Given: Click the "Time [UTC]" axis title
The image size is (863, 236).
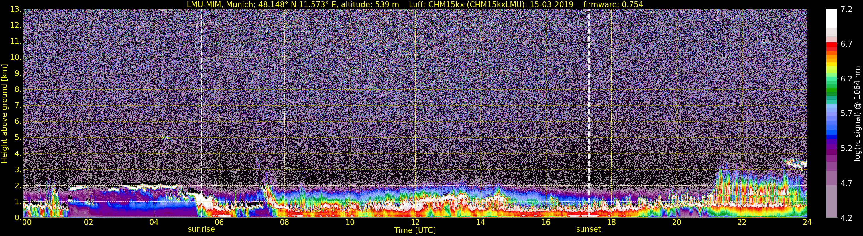Looking at the screenshot, I should point(415,230).
